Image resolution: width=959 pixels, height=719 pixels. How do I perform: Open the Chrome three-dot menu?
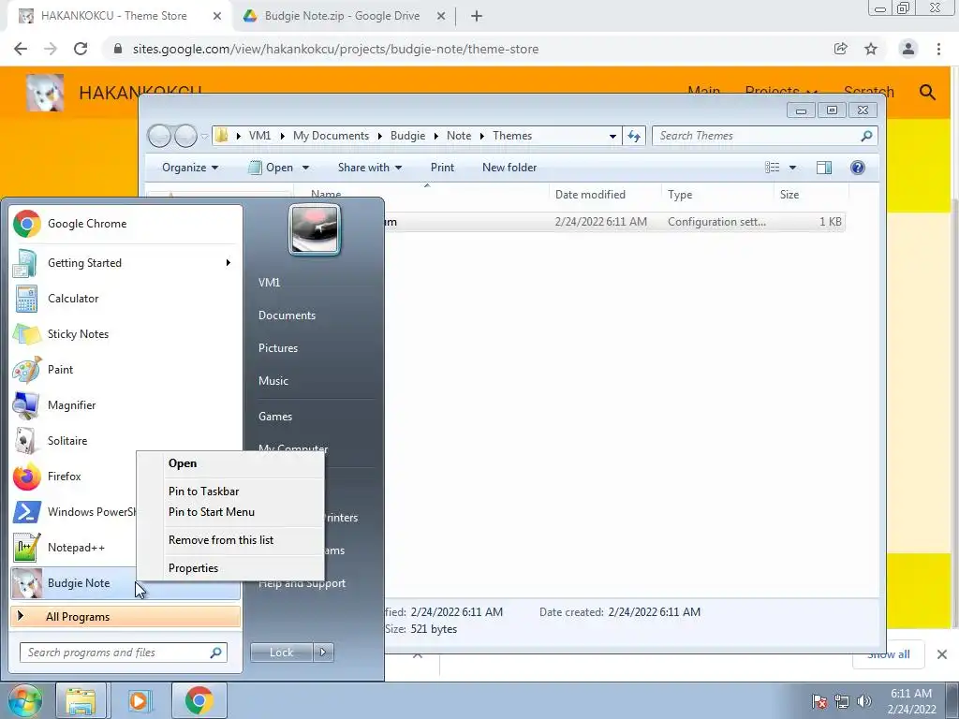[938, 49]
